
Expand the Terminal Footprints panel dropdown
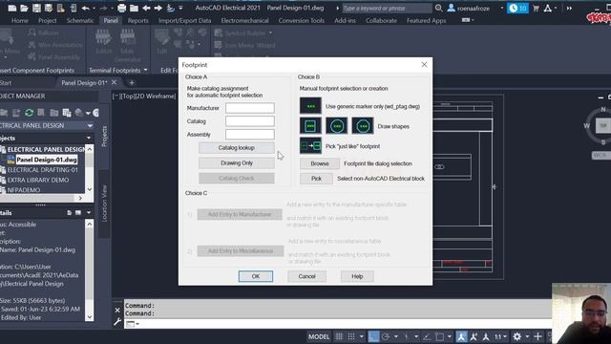pyautogui.click(x=145, y=70)
